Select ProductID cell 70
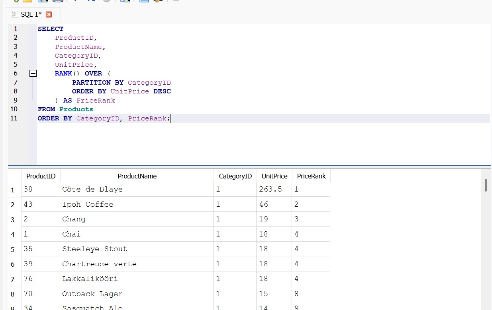The image size is (492, 310). pyautogui.click(x=41, y=294)
